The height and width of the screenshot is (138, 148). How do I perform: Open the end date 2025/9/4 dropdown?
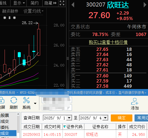pyautogui.click(x=105, y=118)
